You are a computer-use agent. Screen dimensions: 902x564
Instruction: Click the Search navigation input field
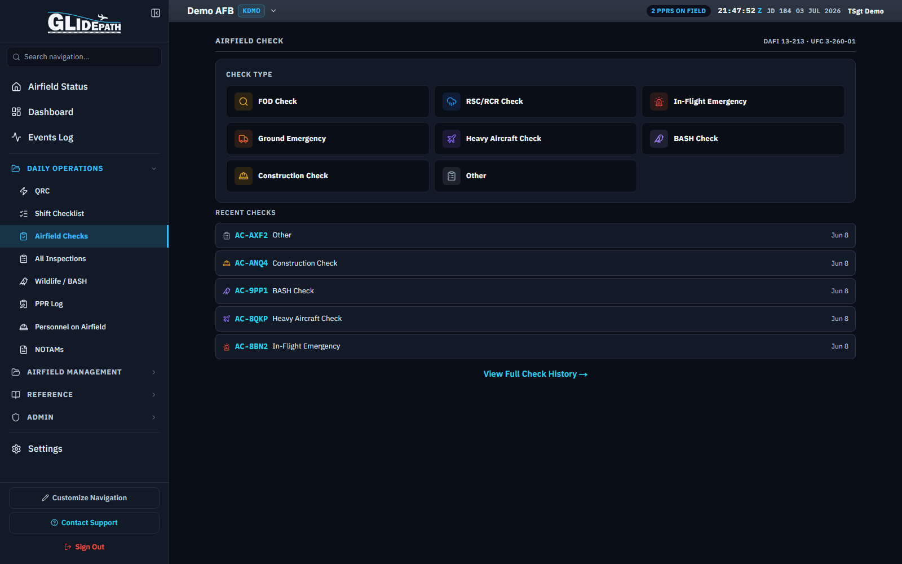84,57
